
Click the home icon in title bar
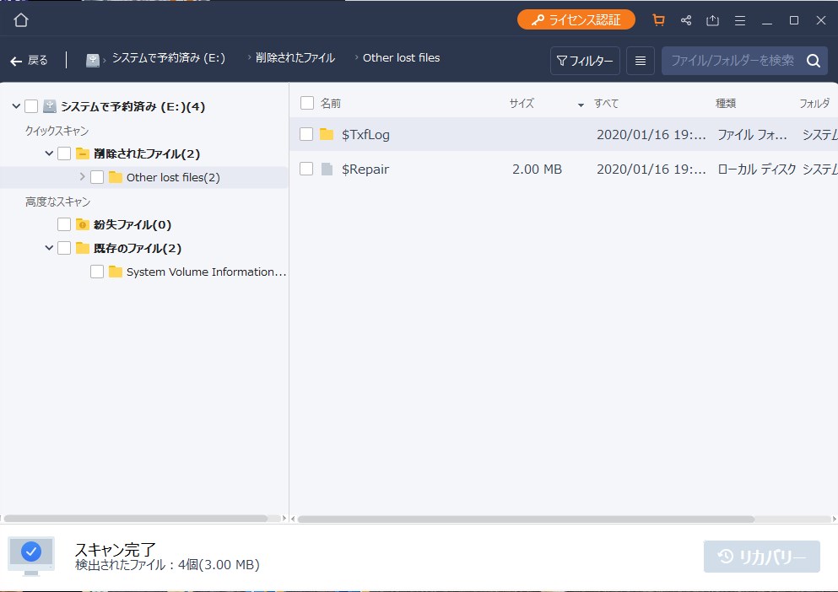pos(21,20)
